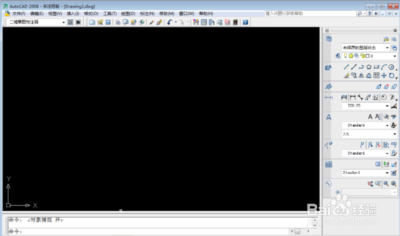Click the help search input box
The width and height of the screenshot is (400, 236).
[x=310, y=13]
